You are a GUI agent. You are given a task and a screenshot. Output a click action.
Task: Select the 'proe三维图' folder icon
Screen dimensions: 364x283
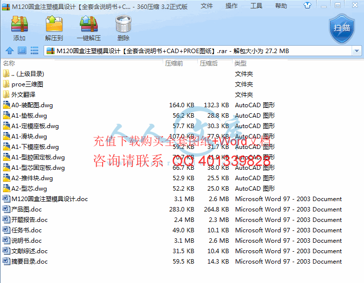pos(6,84)
